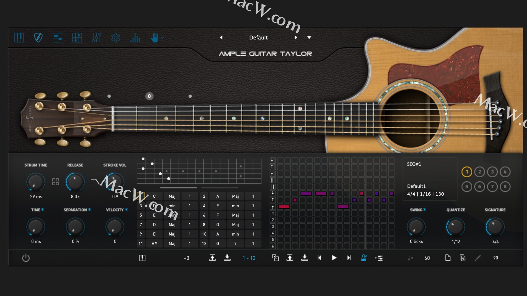The image size is (527, 296).
Task: Click sequencer download icon left of transport
Action: pyautogui.click(x=305, y=258)
